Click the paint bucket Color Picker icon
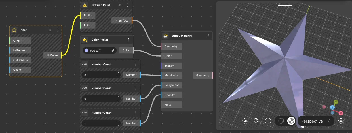This screenshot has height=133, width=352. [85, 40]
